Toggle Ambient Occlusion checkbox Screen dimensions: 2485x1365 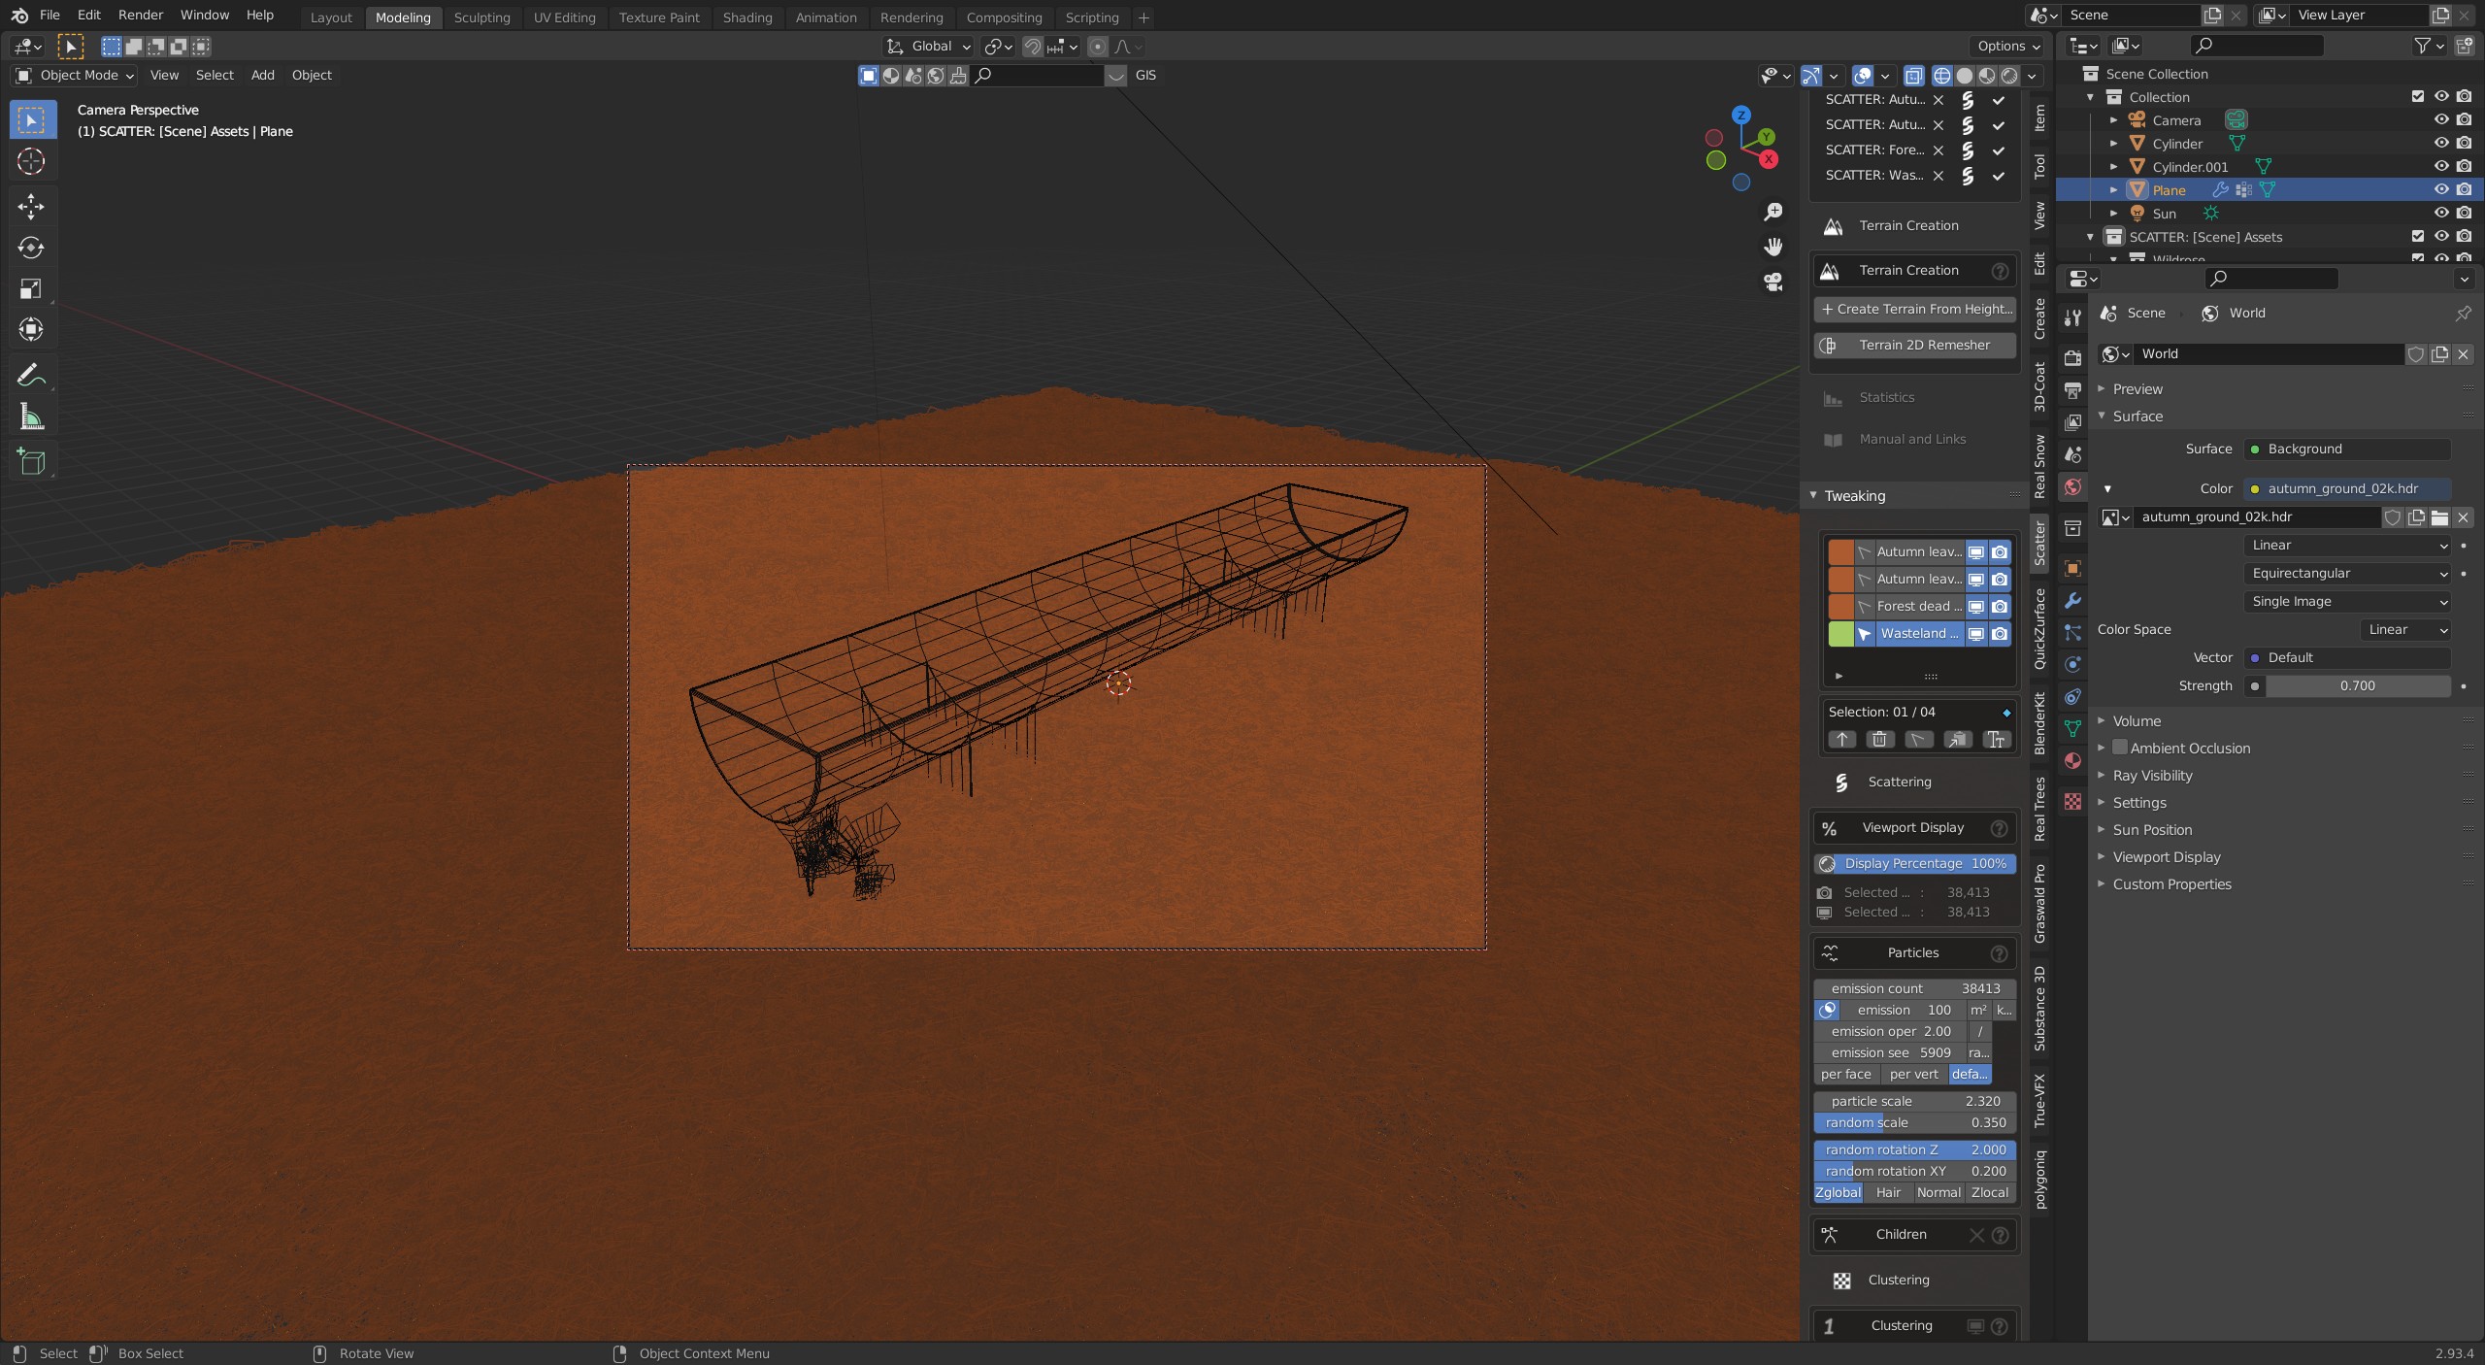pos(2120,749)
